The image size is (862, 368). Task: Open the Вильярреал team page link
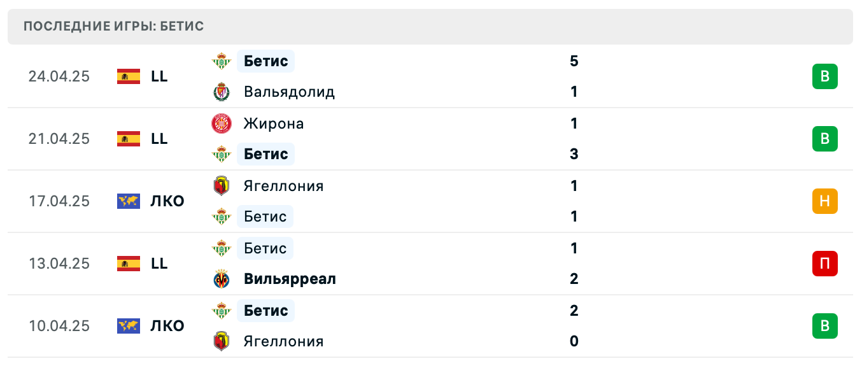point(289,279)
